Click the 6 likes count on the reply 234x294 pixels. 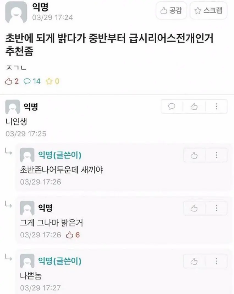coord(73,235)
